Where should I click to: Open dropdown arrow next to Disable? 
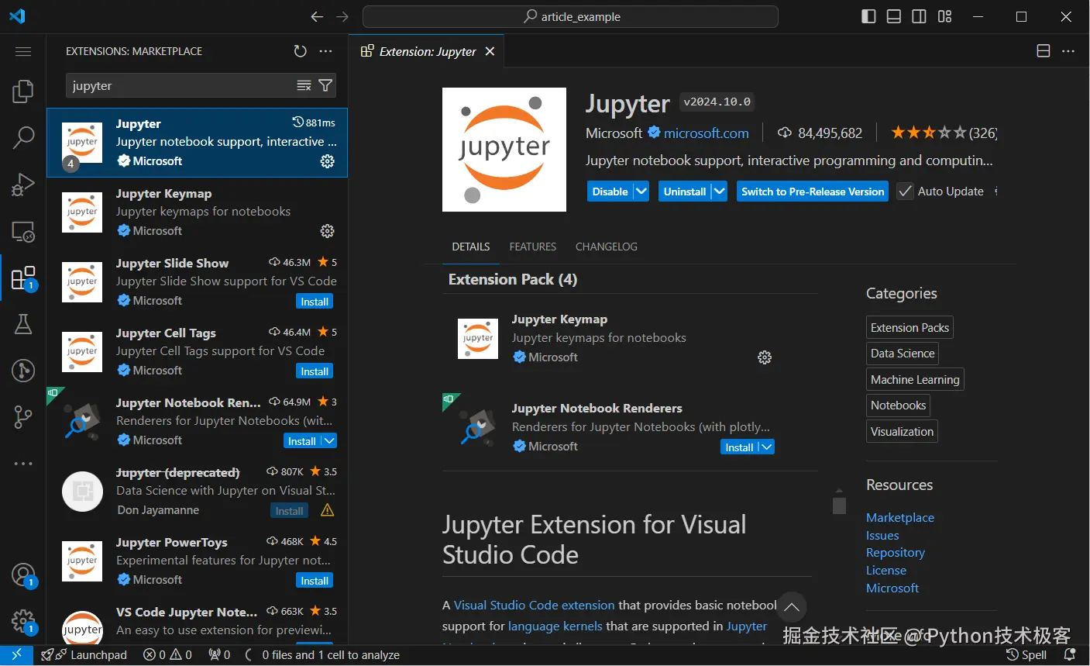click(x=641, y=192)
